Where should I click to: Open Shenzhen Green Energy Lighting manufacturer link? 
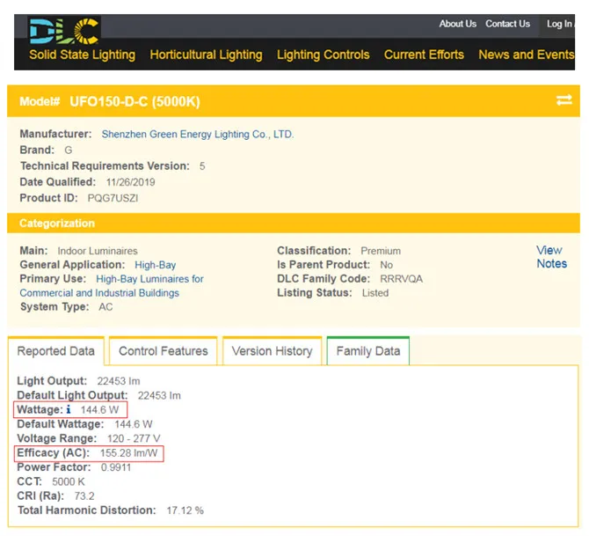pos(197,135)
